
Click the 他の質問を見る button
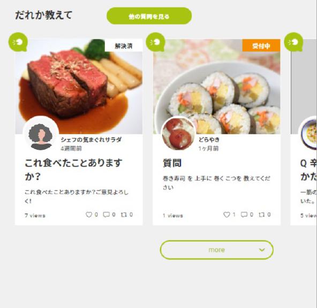tap(149, 16)
